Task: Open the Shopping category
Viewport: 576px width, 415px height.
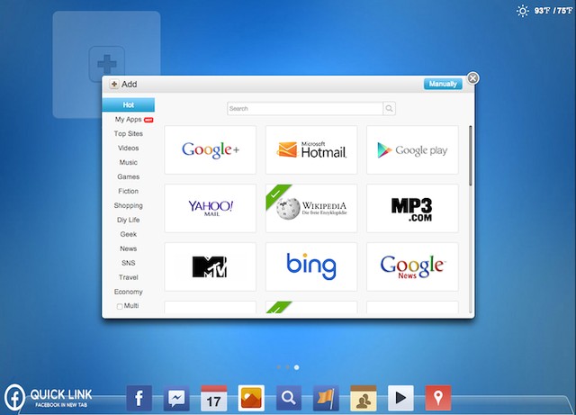Action: (x=128, y=205)
